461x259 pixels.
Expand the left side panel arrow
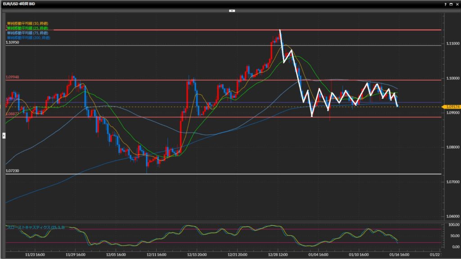click(4, 134)
